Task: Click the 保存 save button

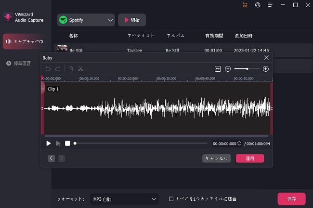Action: click(x=291, y=199)
